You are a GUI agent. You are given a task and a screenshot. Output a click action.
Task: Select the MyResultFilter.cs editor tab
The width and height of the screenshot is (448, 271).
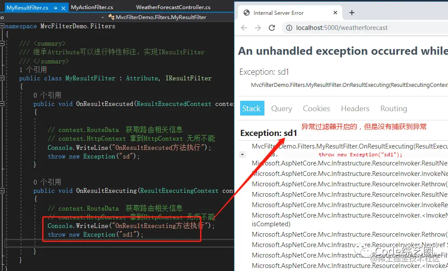[x=27, y=8]
